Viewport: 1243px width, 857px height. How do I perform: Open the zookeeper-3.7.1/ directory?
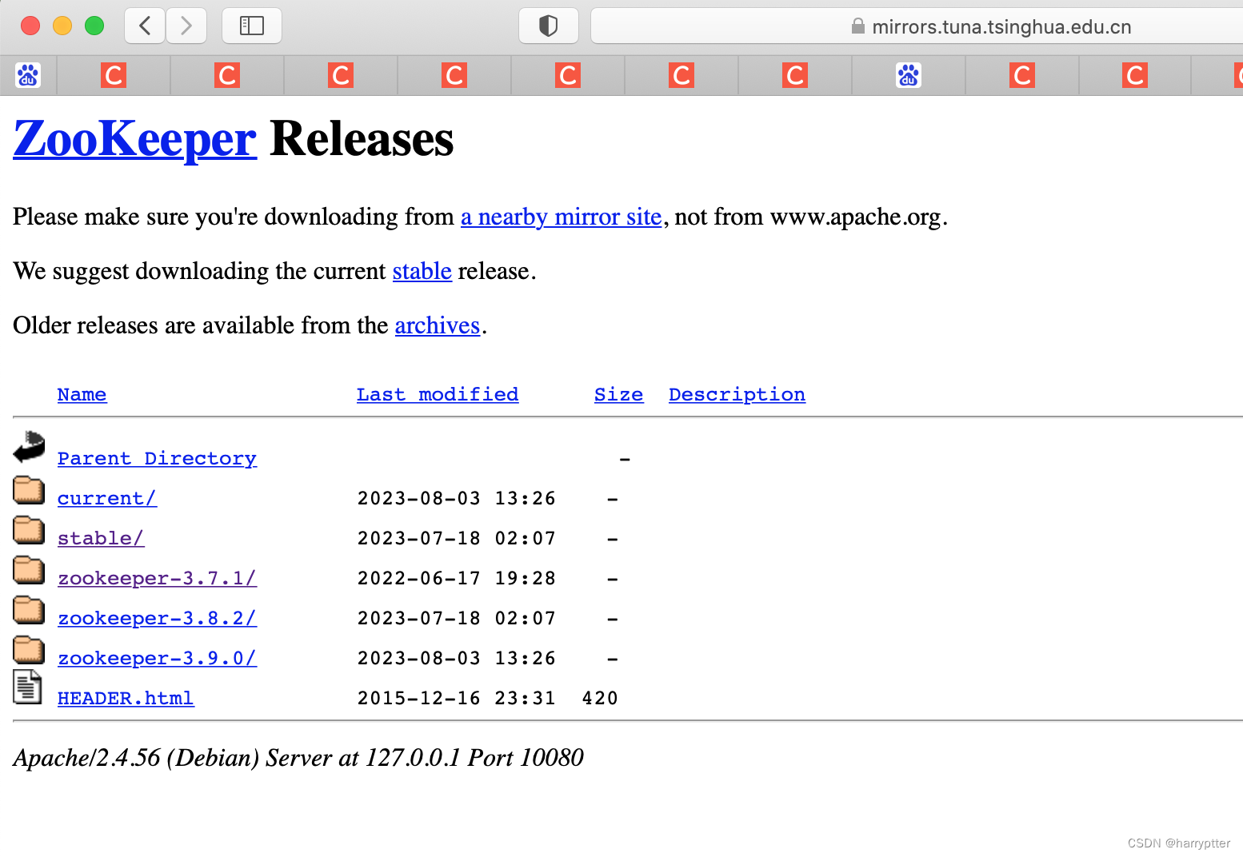pos(157,578)
